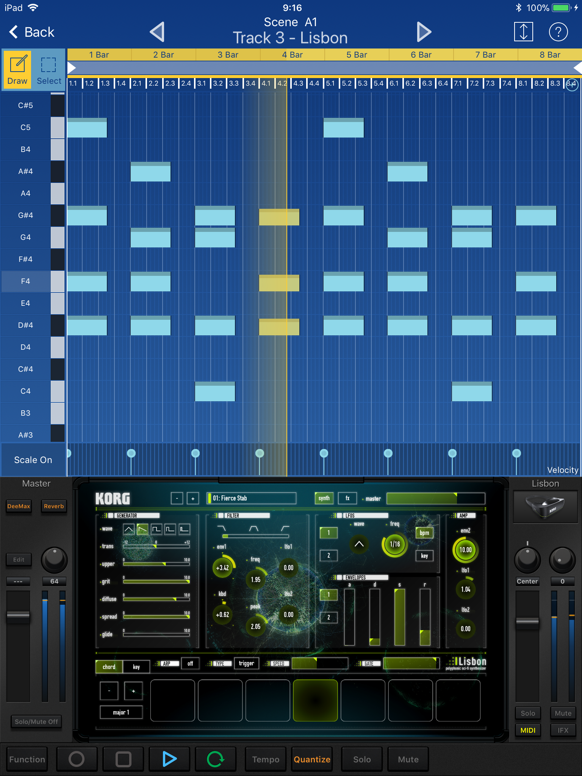Toggle the Lisbon track Solo button
The height and width of the screenshot is (776, 582).
(528, 713)
